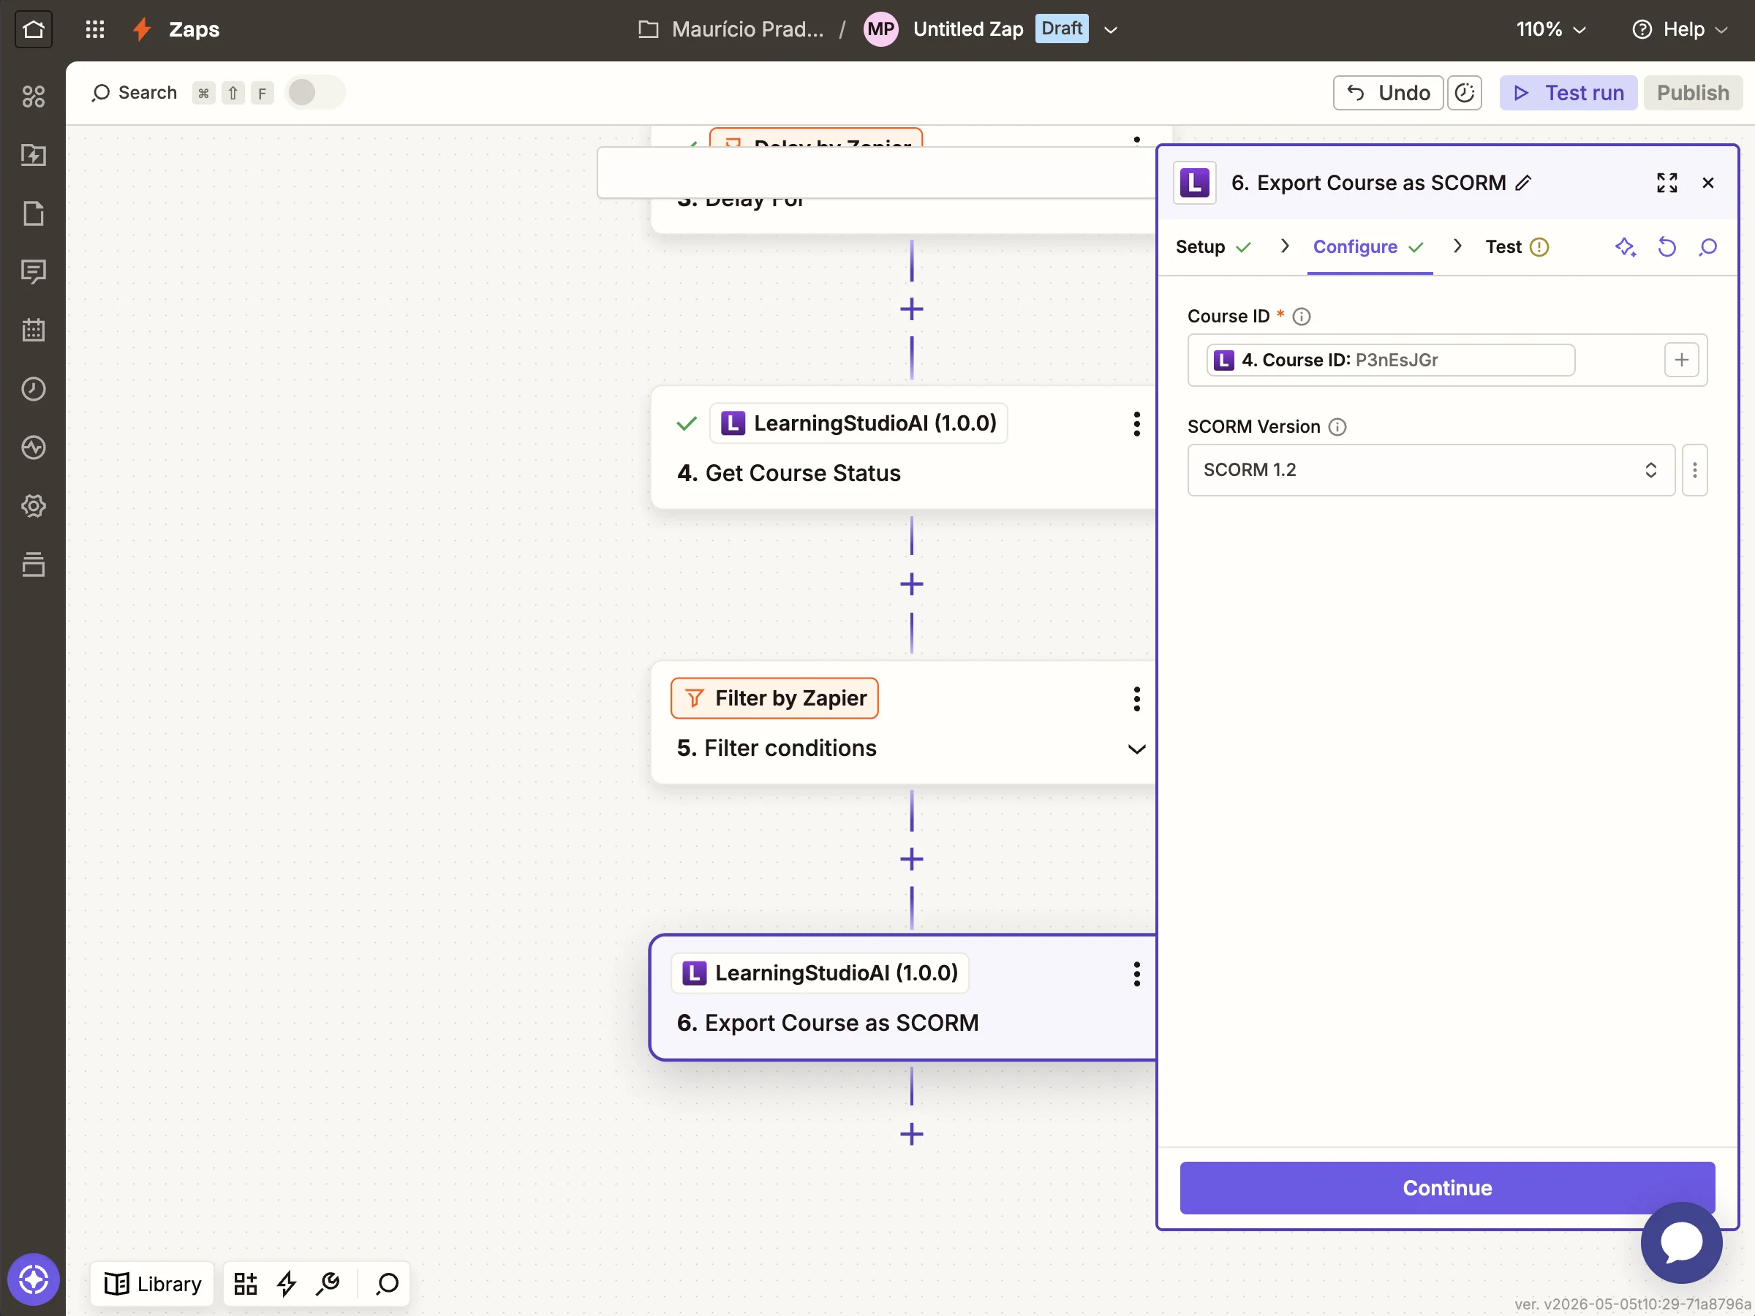The image size is (1755, 1316).
Task: Click the AI sparkle icon in panel
Action: (1625, 248)
